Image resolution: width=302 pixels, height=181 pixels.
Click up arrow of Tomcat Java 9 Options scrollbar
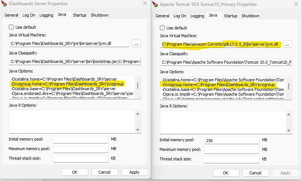[289, 114]
